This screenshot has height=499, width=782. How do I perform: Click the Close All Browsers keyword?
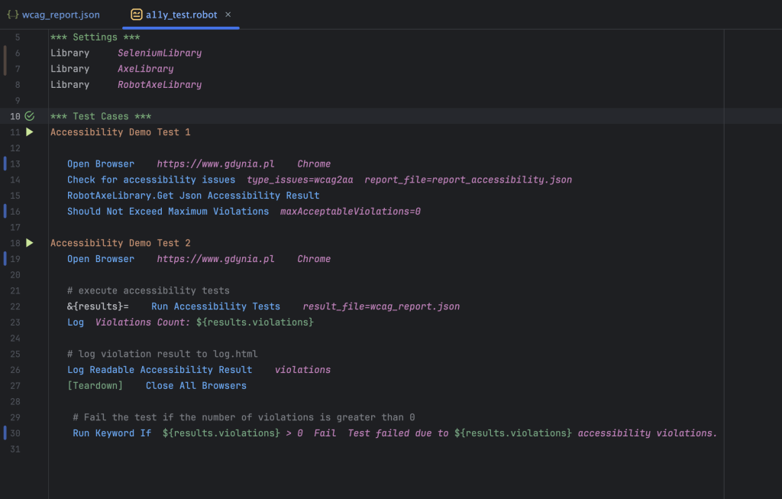tap(196, 386)
